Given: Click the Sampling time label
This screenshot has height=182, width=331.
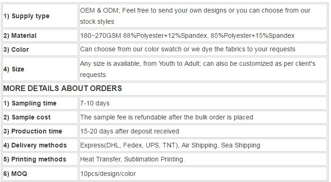Looking at the screenshot, I should point(30,103).
